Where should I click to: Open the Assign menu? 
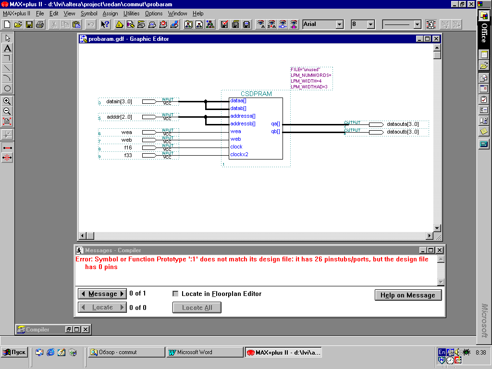point(110,13)
